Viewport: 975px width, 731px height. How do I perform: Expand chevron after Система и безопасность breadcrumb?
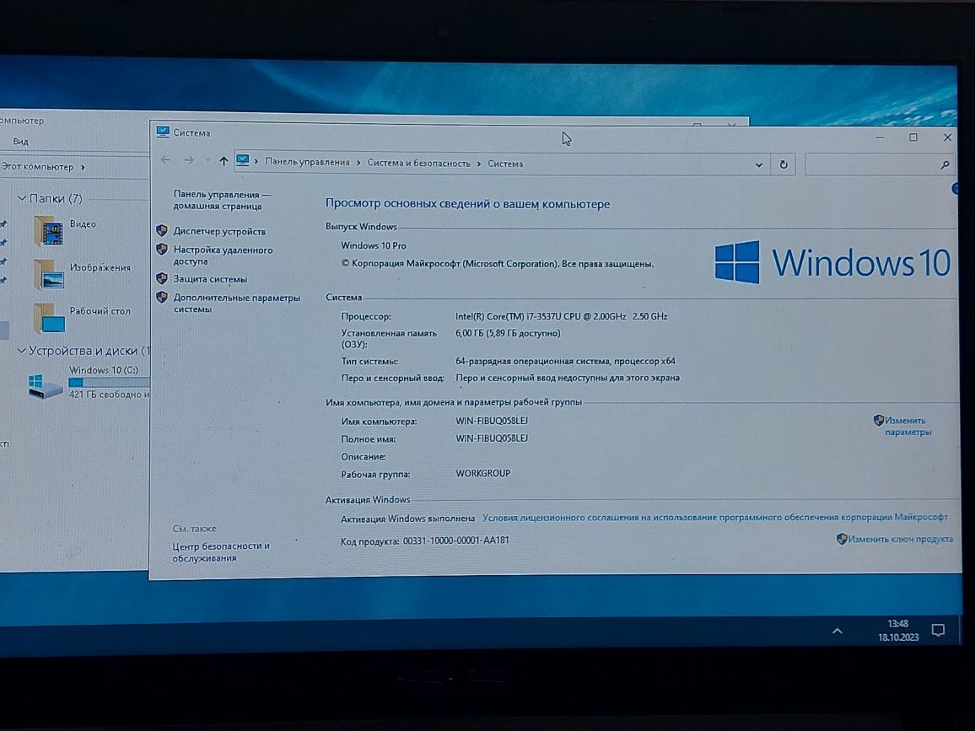(x=479, y=164)
